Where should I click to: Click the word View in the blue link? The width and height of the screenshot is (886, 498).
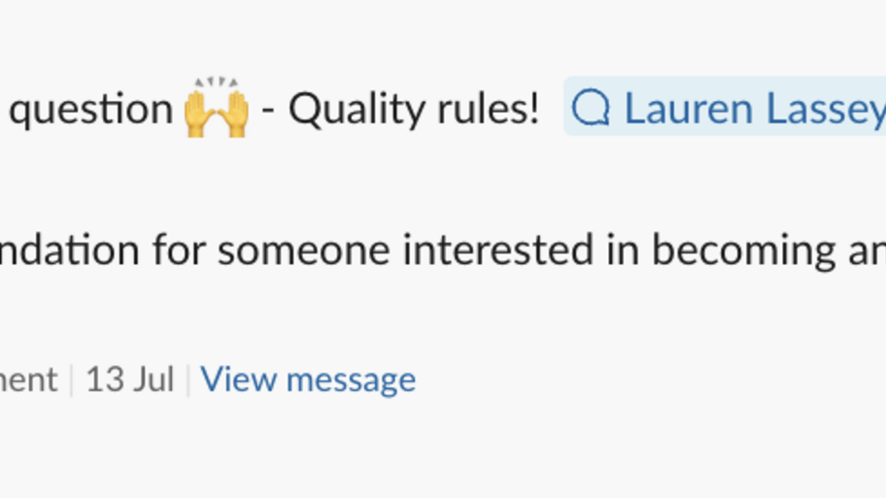238,379
